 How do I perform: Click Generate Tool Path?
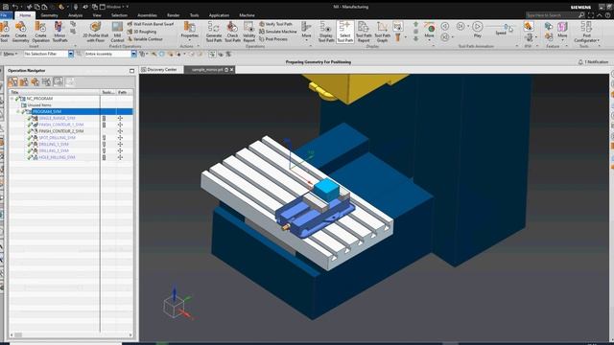point(214,32)
